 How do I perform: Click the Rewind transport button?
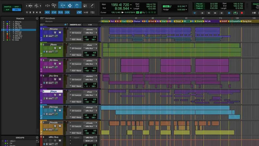tap(209, 13)
